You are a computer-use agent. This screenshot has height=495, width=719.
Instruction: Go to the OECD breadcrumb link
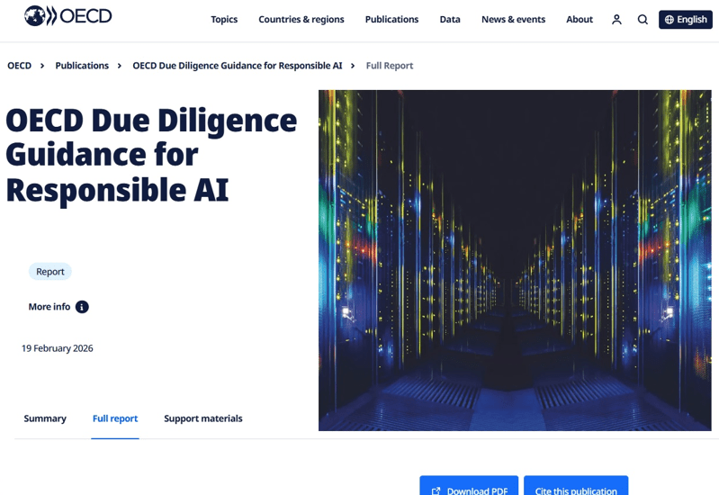(19, 66)
